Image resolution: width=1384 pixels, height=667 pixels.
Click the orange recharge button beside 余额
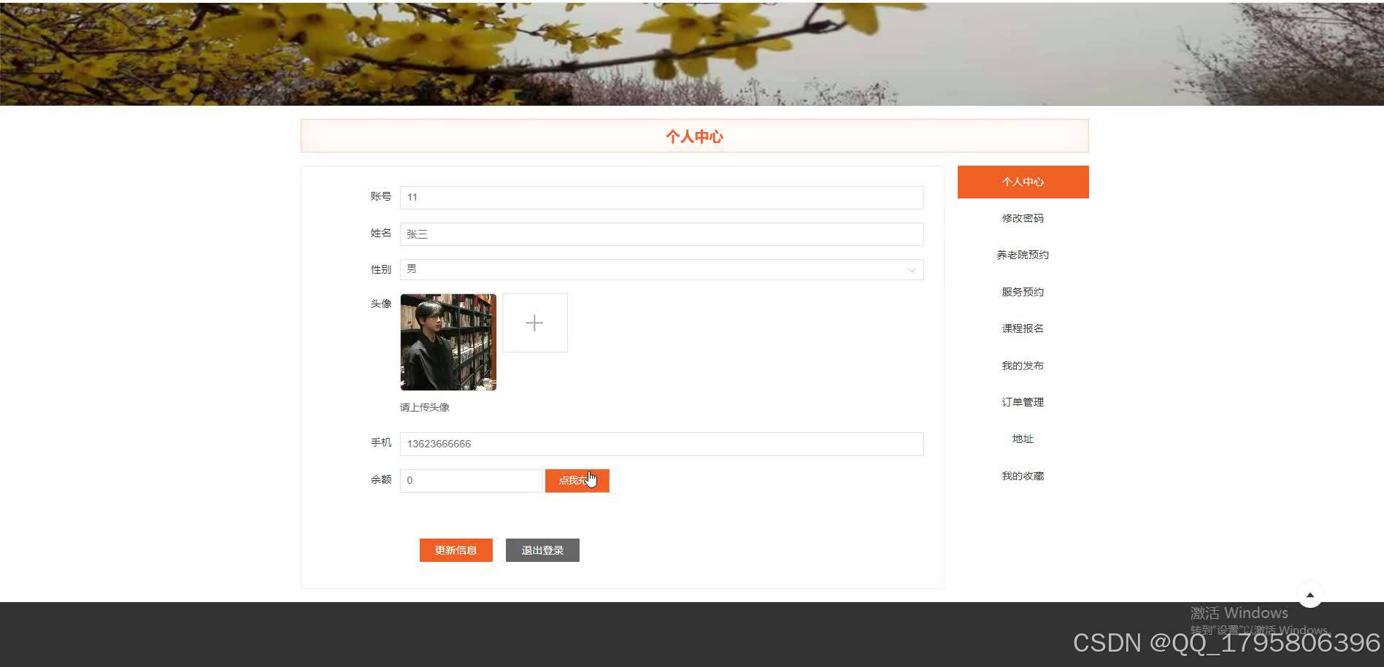tap(577, 480)
